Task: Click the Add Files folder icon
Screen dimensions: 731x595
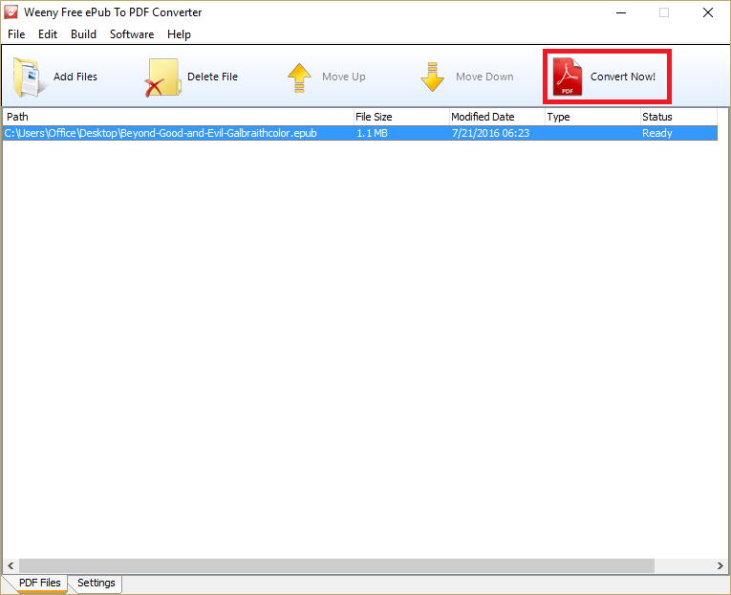Action: 29,77
